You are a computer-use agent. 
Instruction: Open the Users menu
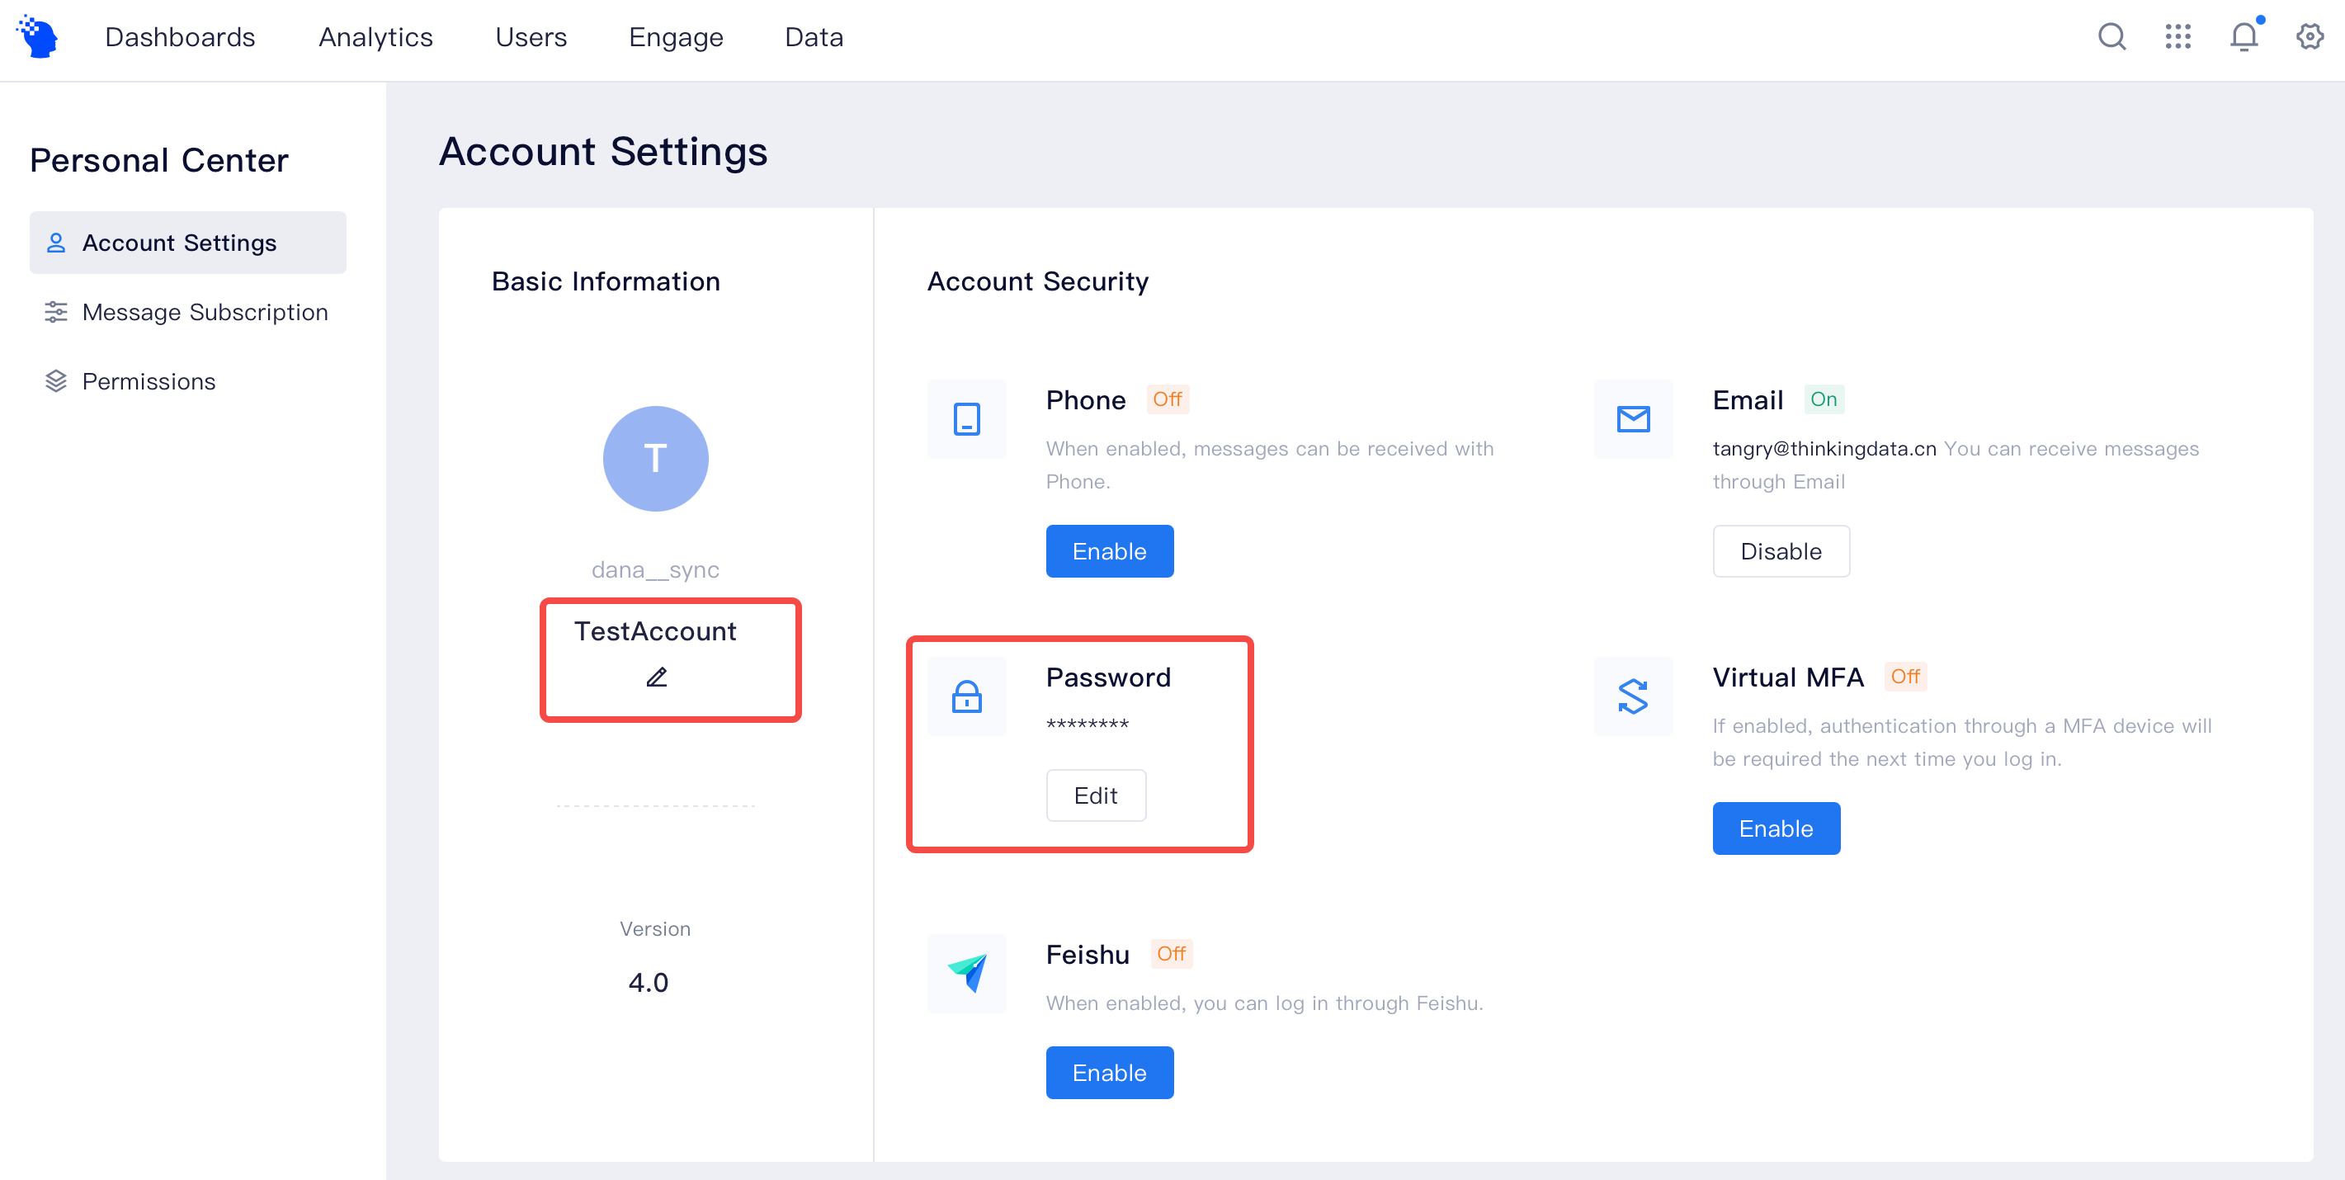pos(531,37)
